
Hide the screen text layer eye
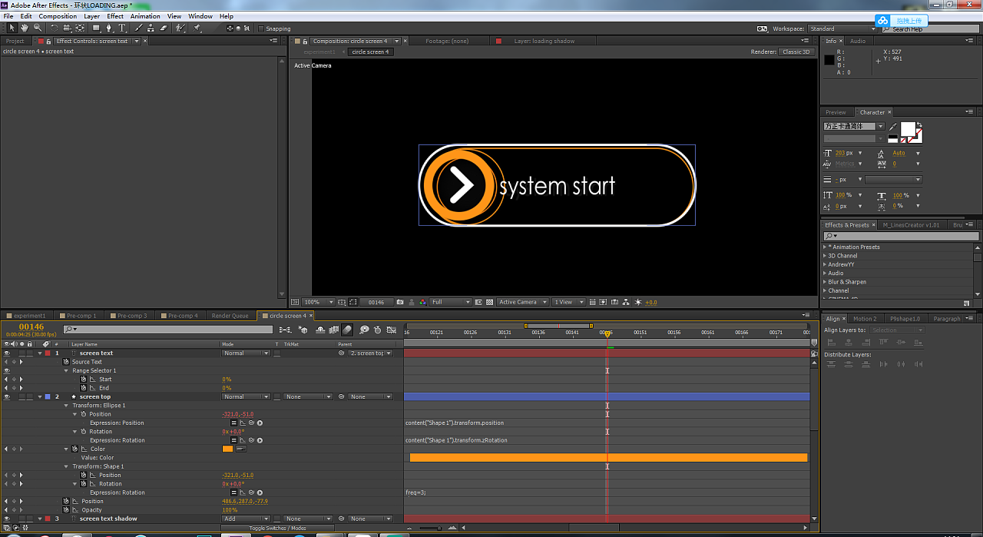[x=6, y=353]
